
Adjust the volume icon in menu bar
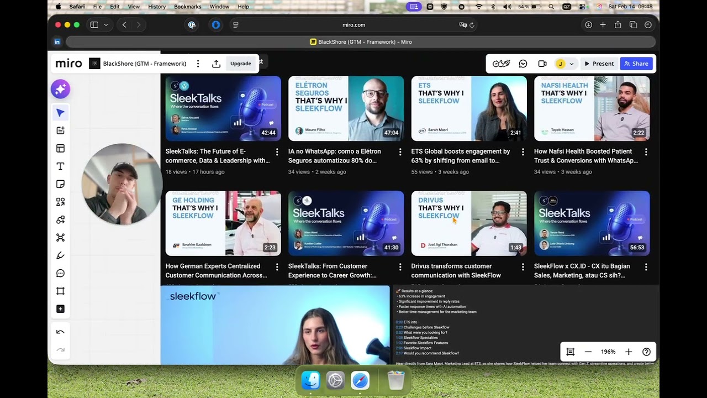507,7
